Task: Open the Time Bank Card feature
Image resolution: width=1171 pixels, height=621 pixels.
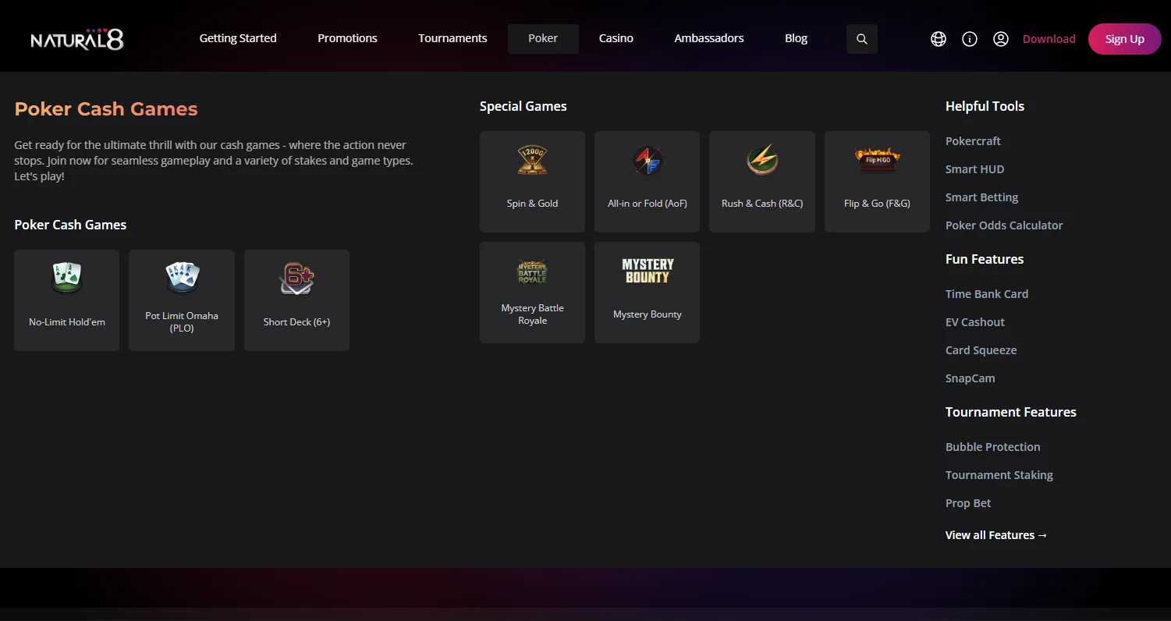Action: 987,294
